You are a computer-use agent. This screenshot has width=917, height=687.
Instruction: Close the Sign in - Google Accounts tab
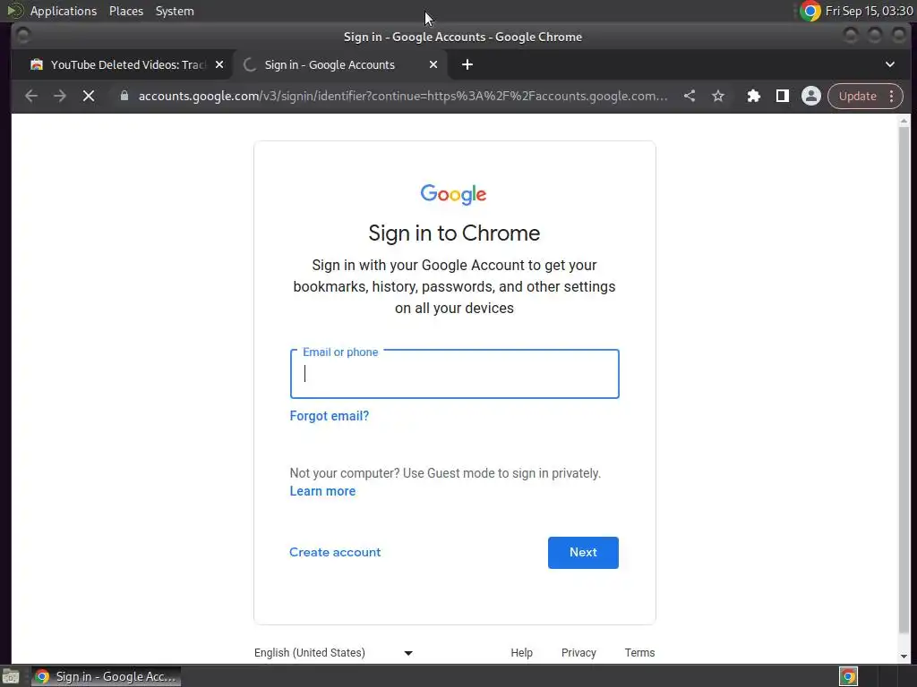pyautogui.click(x=433, y=64)
